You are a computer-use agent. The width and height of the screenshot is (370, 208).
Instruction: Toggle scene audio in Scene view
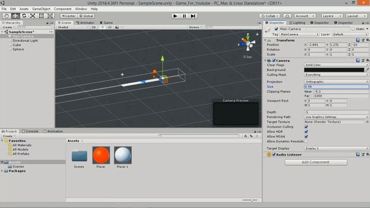tap(110, 27)
